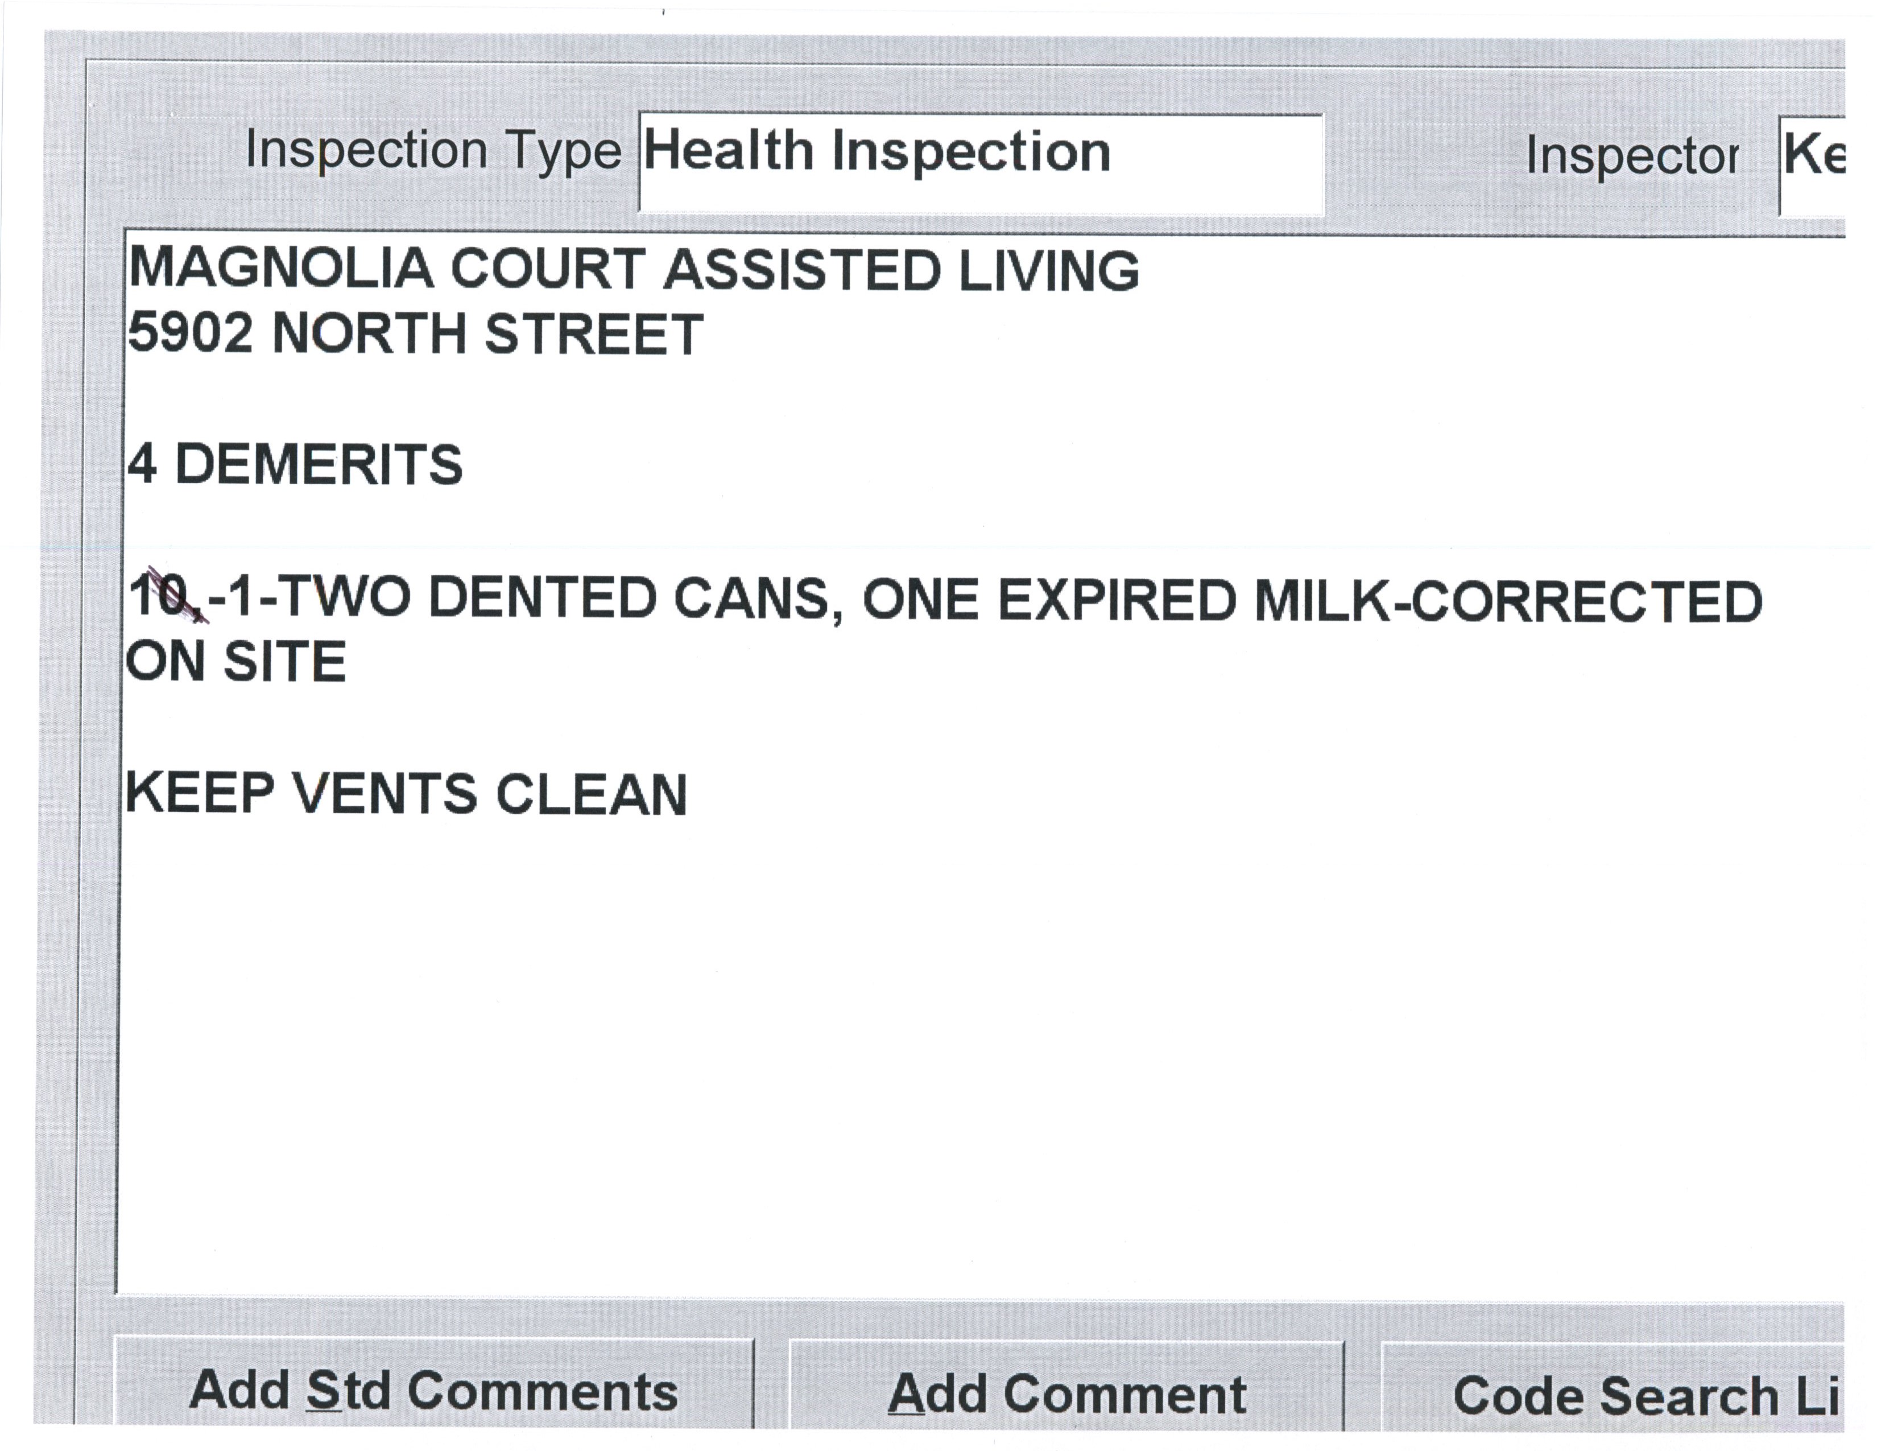This screenshot has width=1877, height=1451.
Task: Select the 4 DEMERITS line
Action: pyautogui.click(x=295, y=464)
